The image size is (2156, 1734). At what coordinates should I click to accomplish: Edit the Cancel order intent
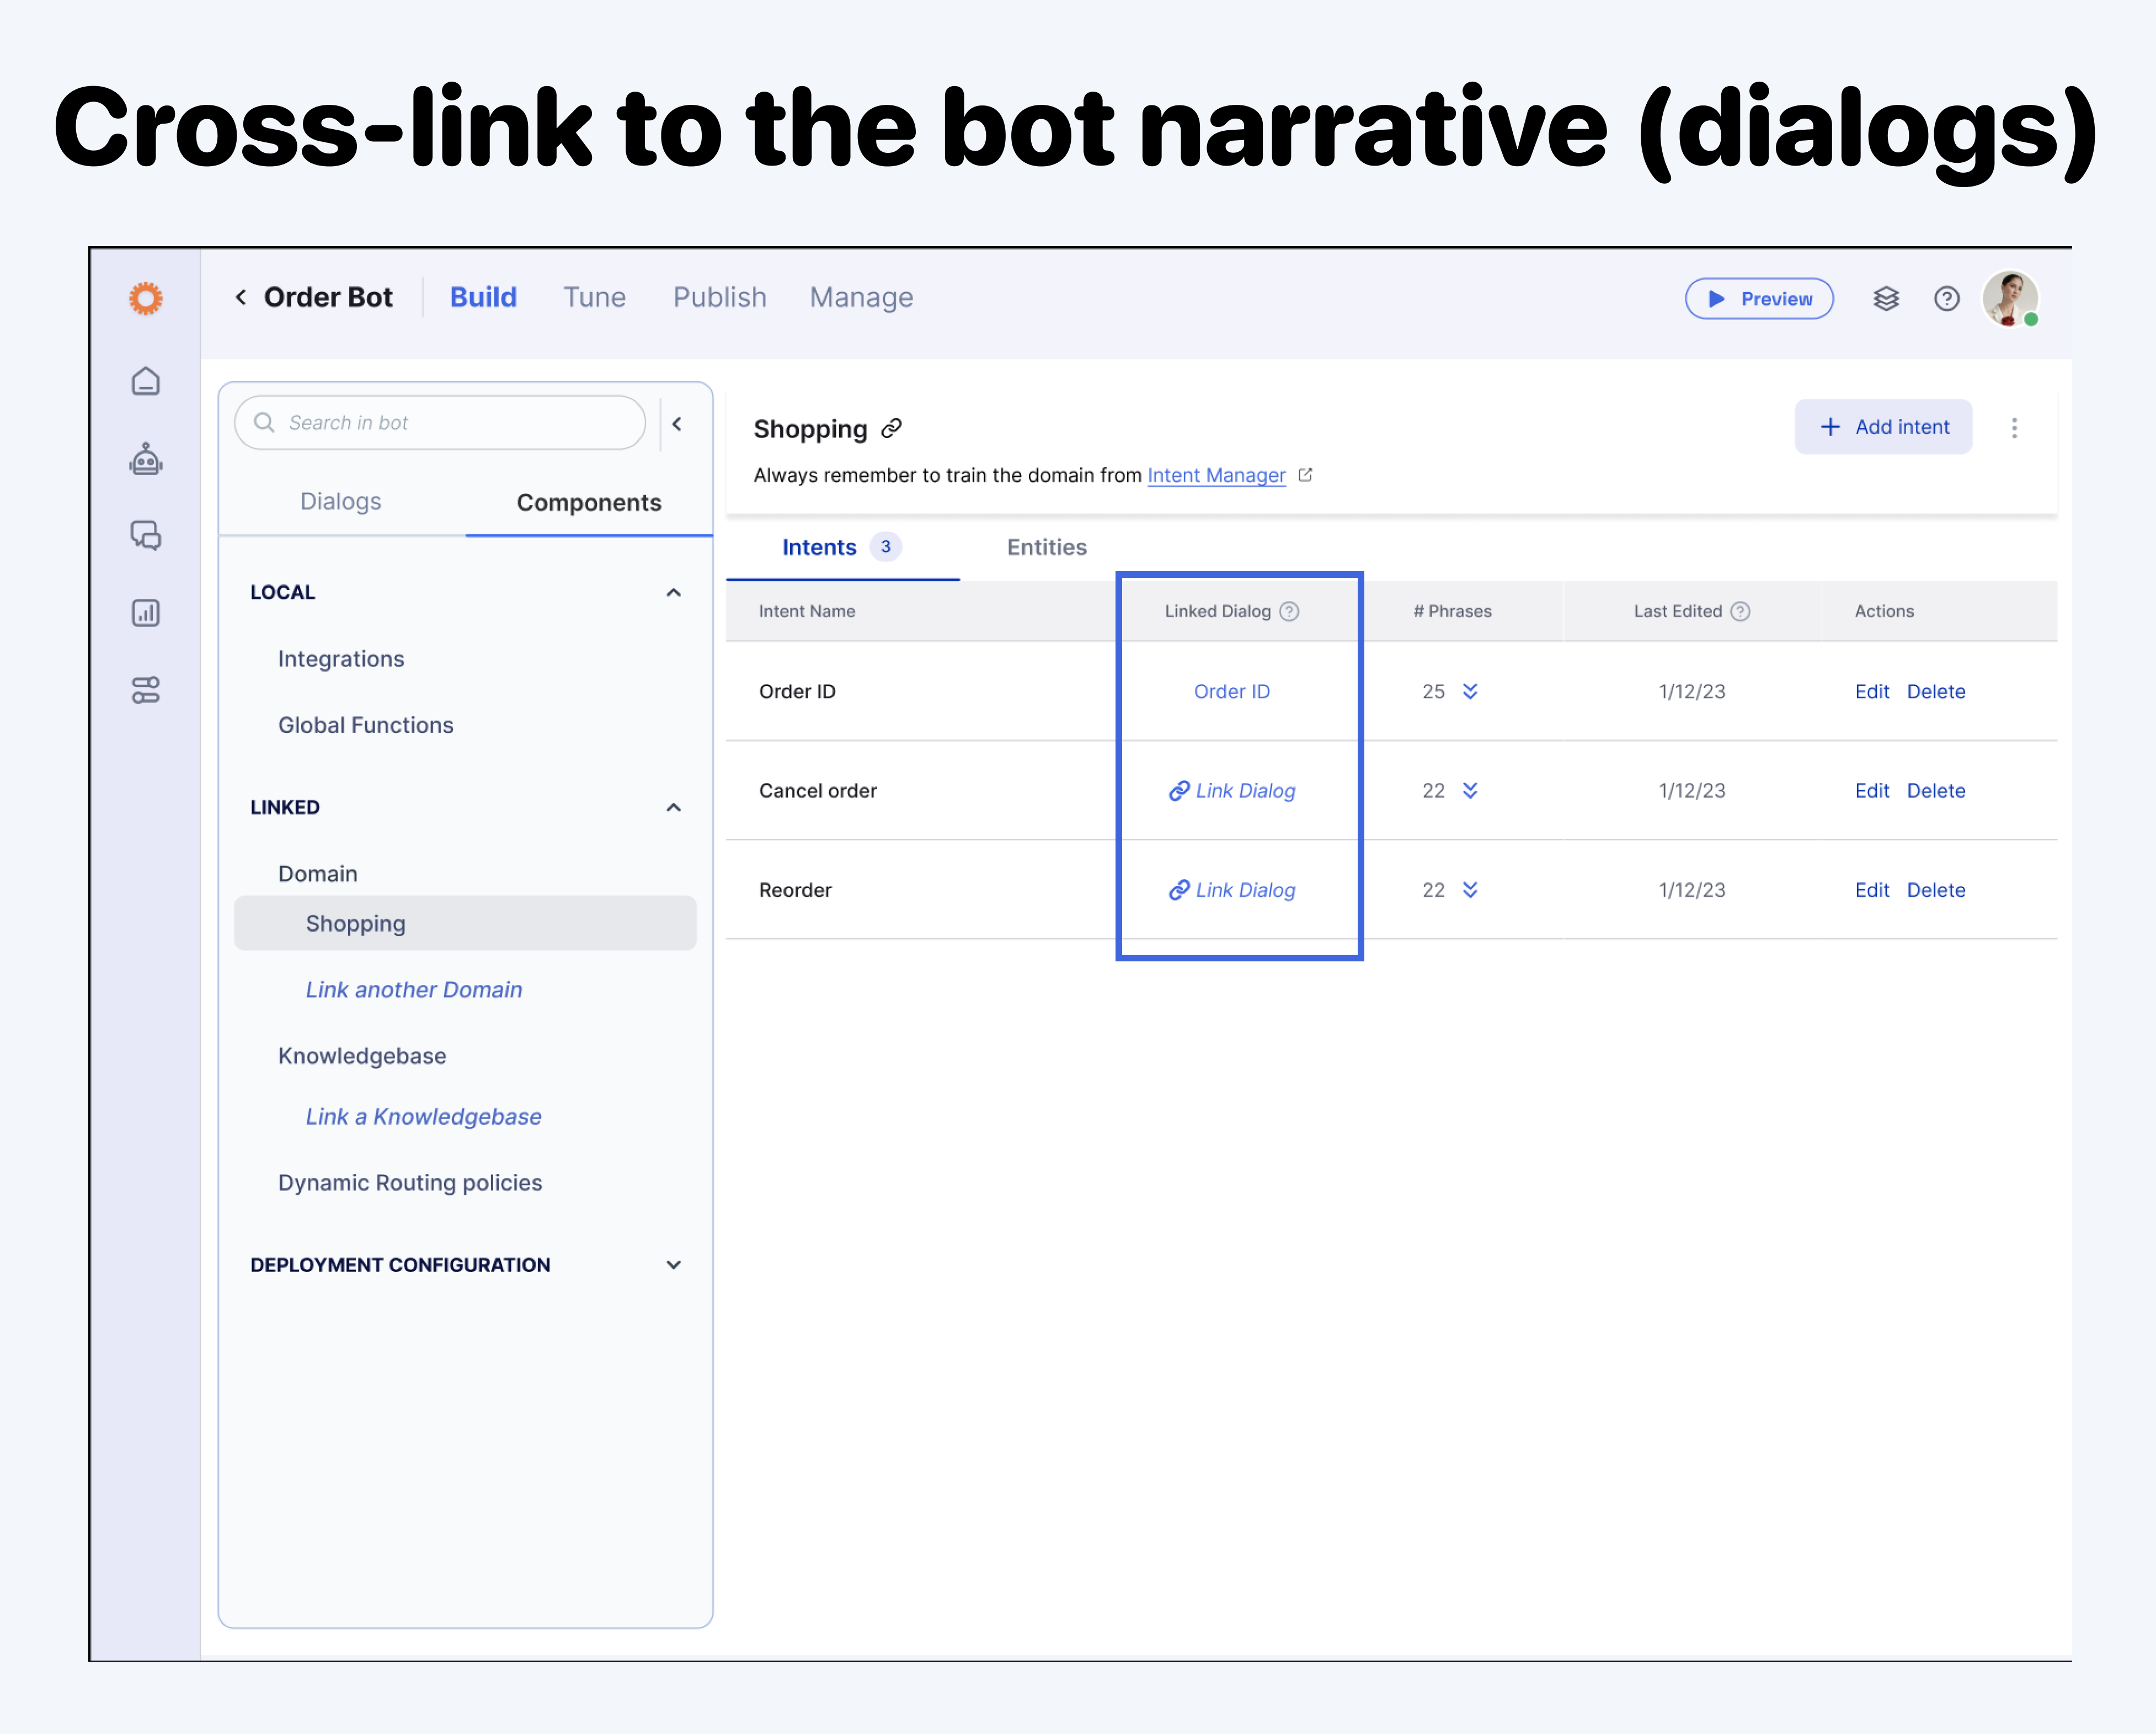pyautogui.click(x=1872, y=790)
